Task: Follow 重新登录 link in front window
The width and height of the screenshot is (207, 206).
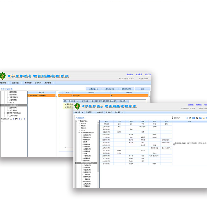Action: tap(199, 105)
